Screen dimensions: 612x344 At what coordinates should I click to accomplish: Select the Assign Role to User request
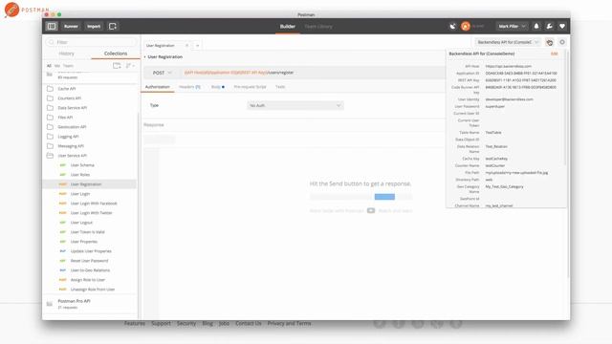pos(88,280)
